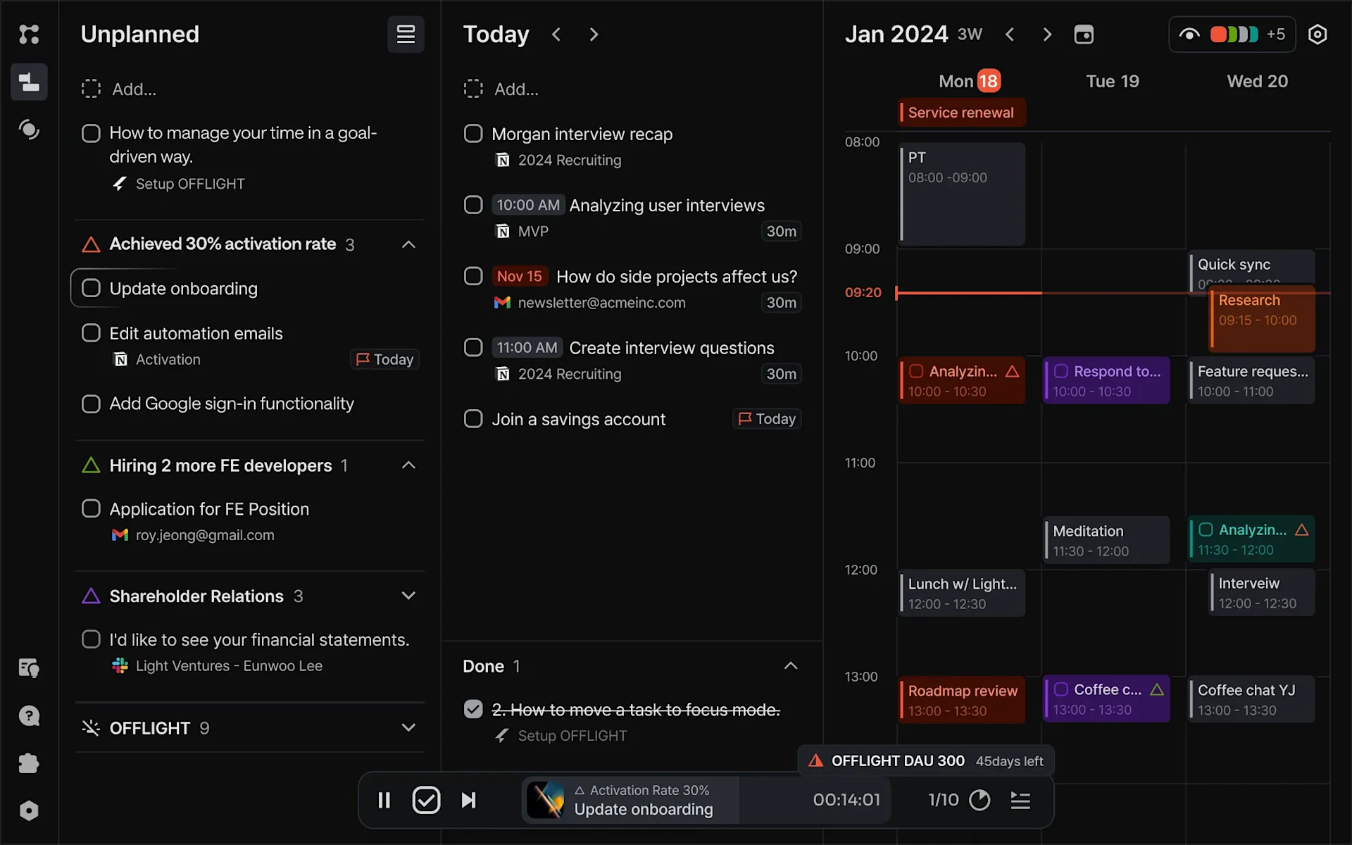This screenshot has height=845, width=1352.
Task: Open calendar display settings via the top-right hexagon icon
Action: 1317,34
